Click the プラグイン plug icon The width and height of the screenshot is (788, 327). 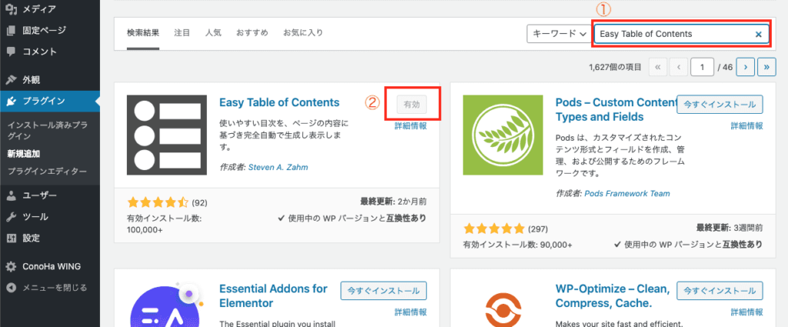11,101
